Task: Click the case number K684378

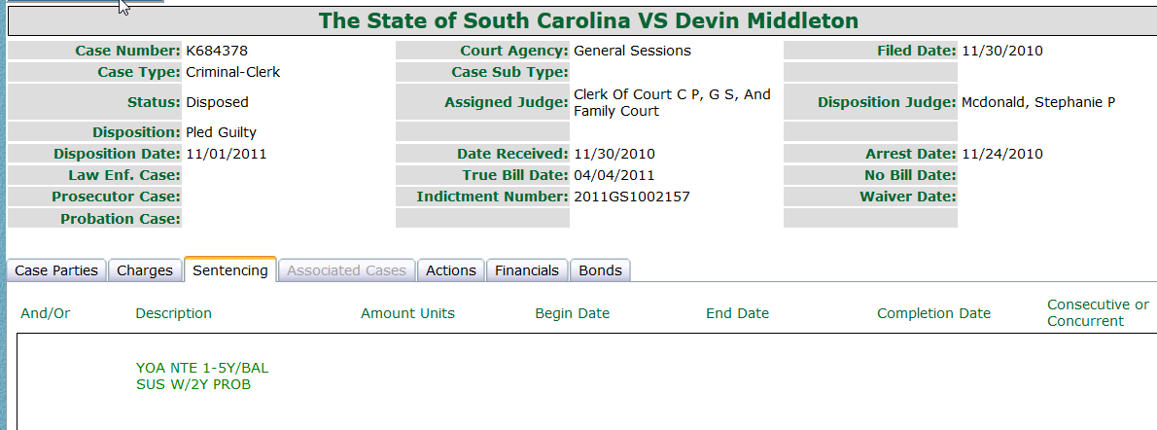Action: point(217,51)
